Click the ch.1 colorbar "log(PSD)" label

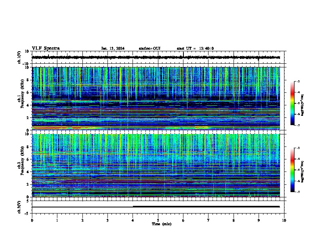pyautogui.click(x=302, y=105)
